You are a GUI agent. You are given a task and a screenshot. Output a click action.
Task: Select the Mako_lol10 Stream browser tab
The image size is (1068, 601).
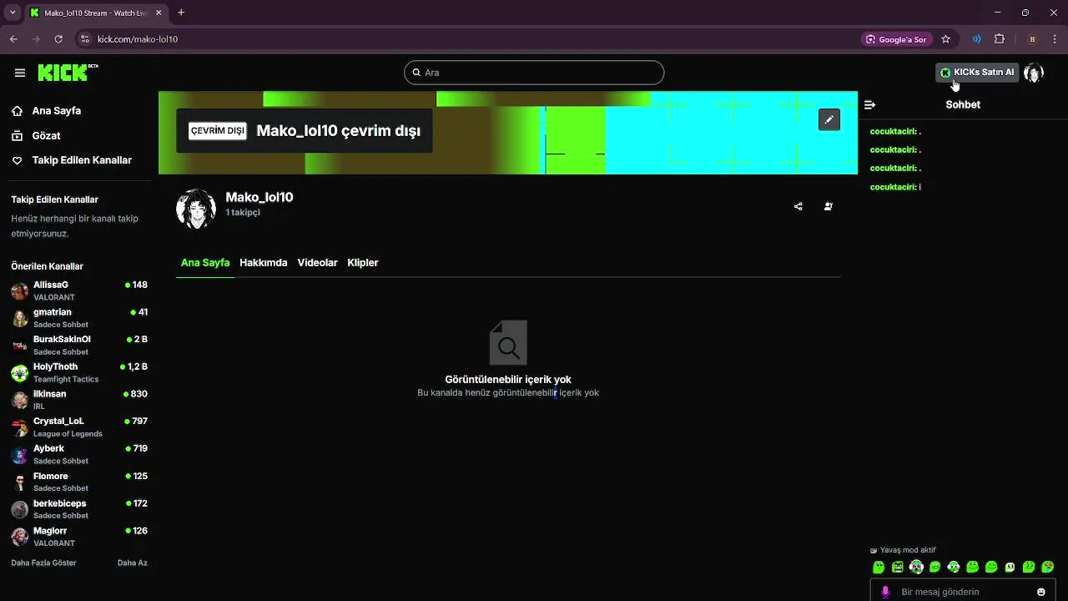coord(96,13)
